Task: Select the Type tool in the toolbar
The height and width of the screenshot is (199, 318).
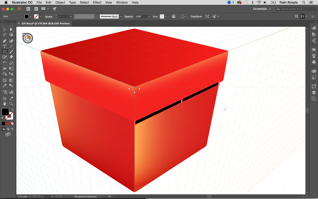Action: 5,46
